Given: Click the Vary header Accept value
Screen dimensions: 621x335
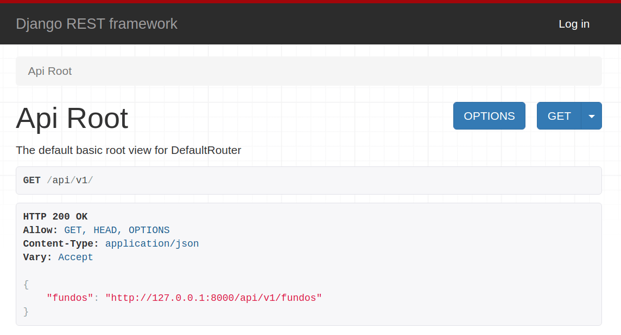Looking at the screenshot, I should click(75, 257).
